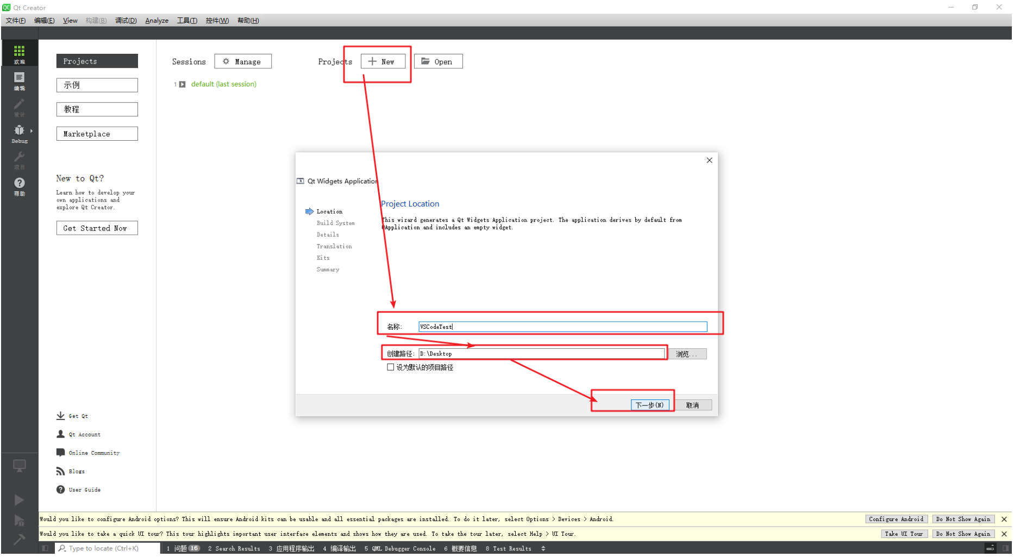Click the Take UI Tour button

[904, 534]
